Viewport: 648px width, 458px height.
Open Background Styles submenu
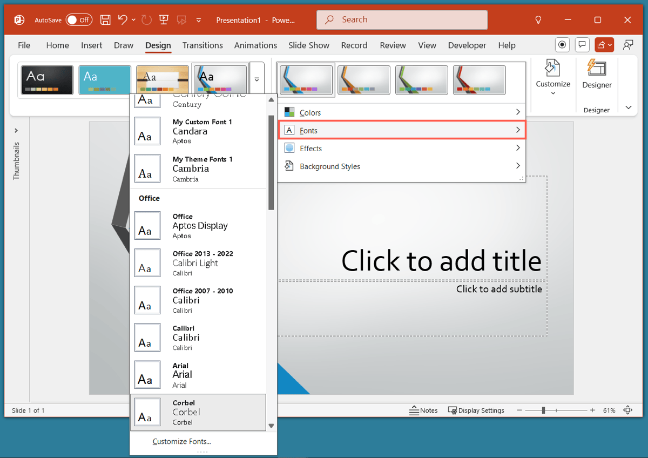click(x=402, y=166)
